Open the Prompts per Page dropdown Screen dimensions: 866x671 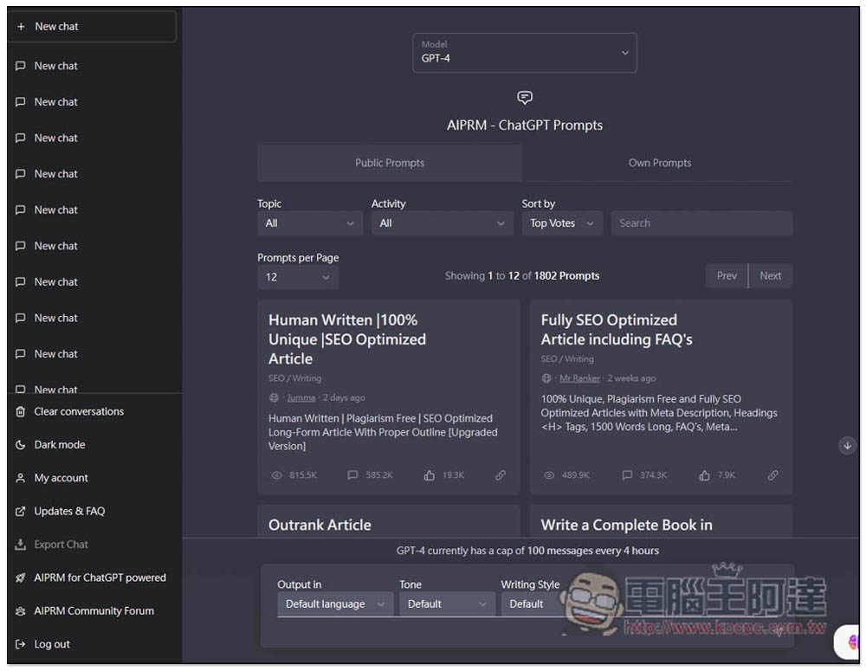298,277
